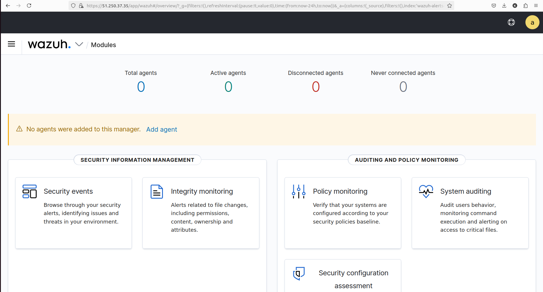The image size is (543, 292).
Task: Click the Security Information Management heading
Action: point(137,160)
